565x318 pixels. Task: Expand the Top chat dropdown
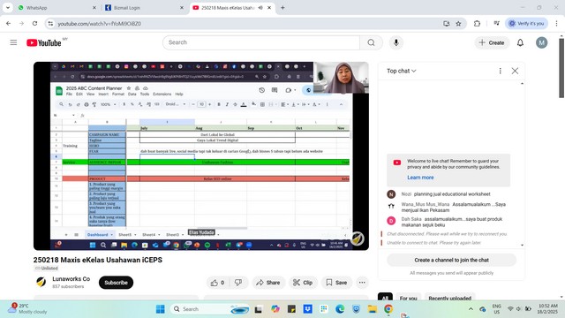[401, 71]
